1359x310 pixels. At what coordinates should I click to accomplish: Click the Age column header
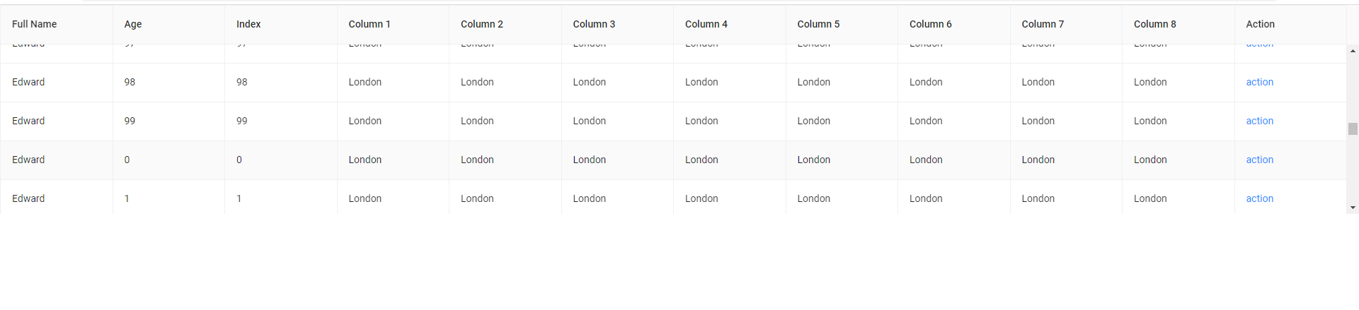pos(133,24)
